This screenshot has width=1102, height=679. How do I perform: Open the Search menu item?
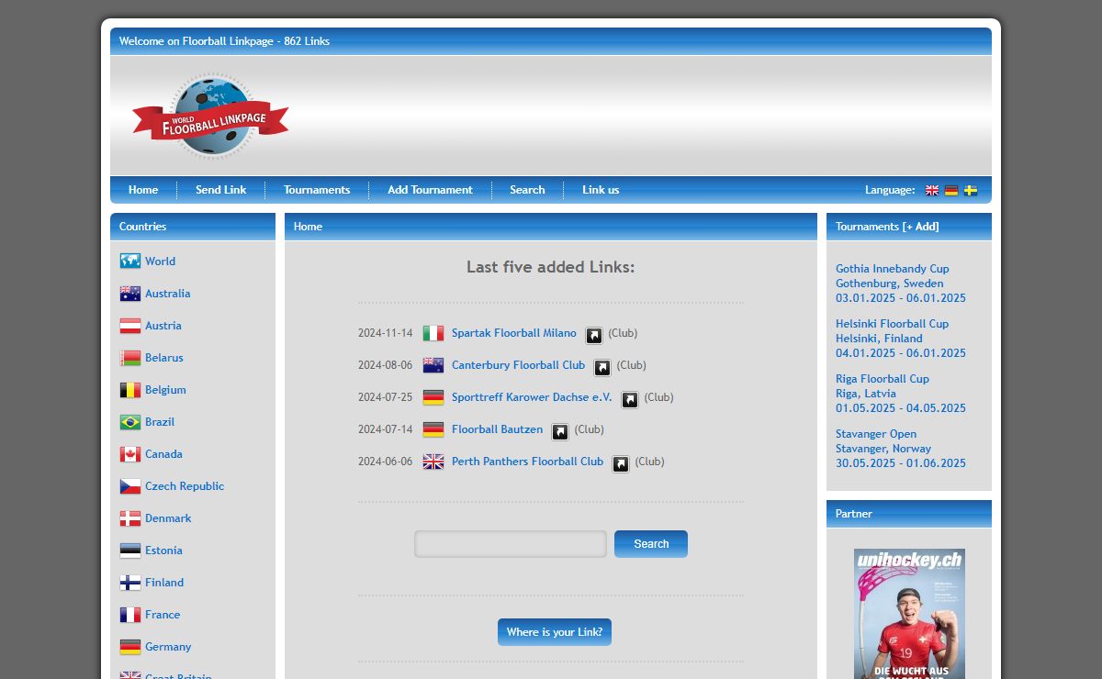pos(527,190)
